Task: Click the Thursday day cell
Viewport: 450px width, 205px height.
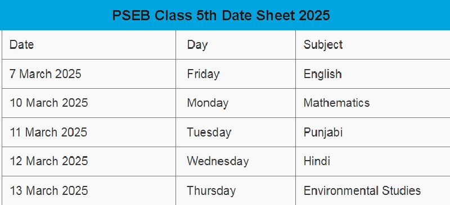Action: click(236, 190)
